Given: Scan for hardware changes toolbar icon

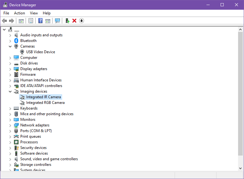Looking at the screenshot, I should (x=57, y=21).
